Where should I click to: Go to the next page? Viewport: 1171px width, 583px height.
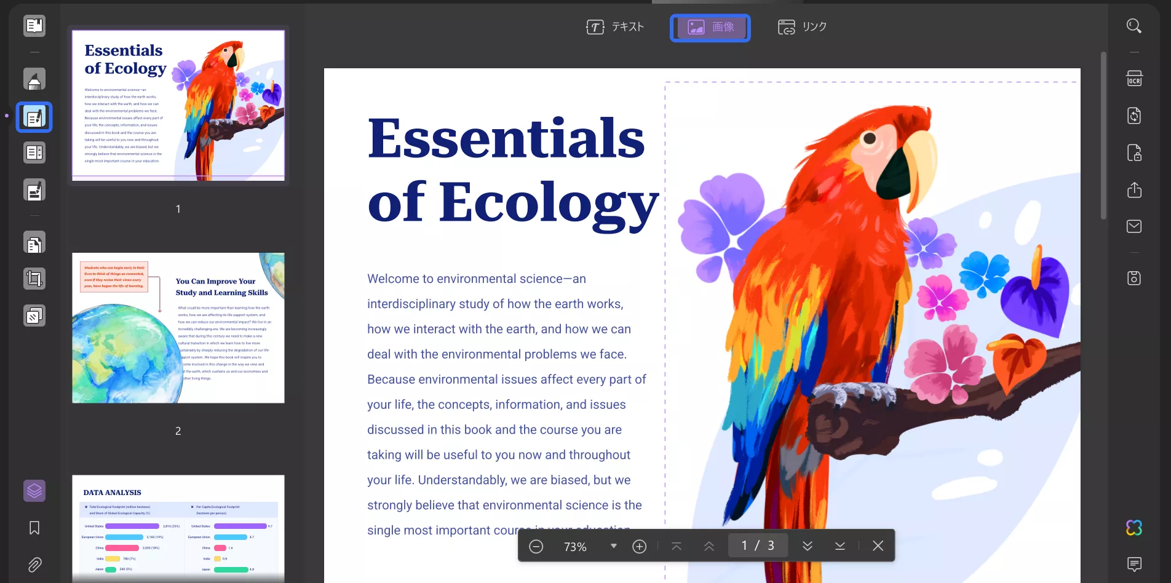point(808,546)
